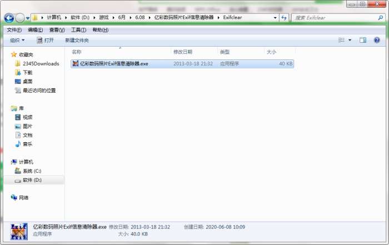Change view with the view icon
The width and height of the screenshot is (389, 245).
pyautogui.click(x=342, y=40)
